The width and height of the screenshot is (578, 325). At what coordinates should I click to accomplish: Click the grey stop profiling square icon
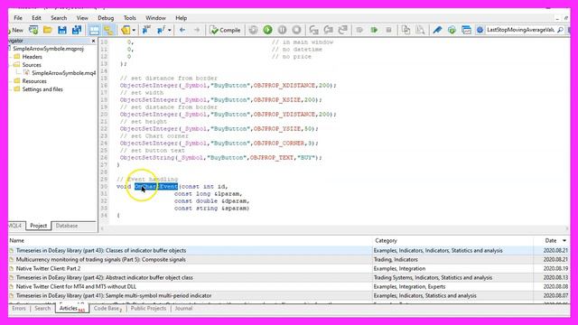[x=388, y=30]
